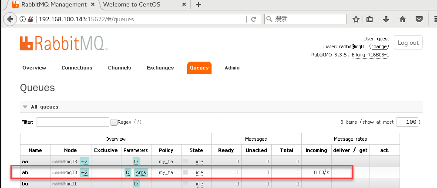Click the cluster change link
This screenshot has height=188, width=437.
(379, 46)
